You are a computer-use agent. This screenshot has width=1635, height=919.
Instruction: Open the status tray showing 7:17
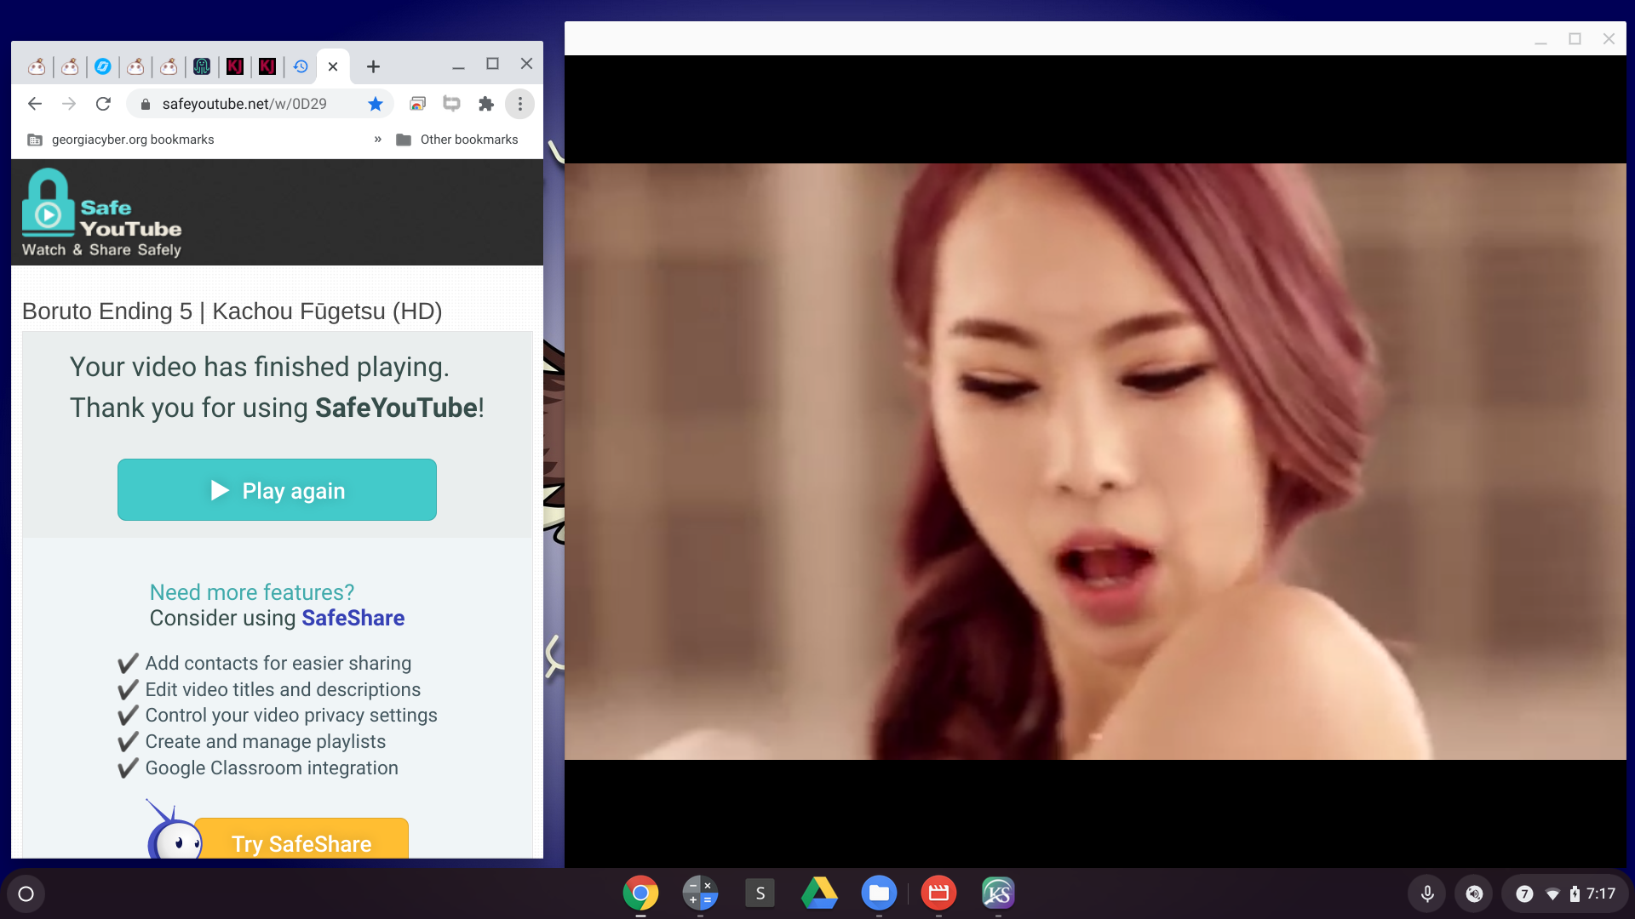[x=1565, y=893]
